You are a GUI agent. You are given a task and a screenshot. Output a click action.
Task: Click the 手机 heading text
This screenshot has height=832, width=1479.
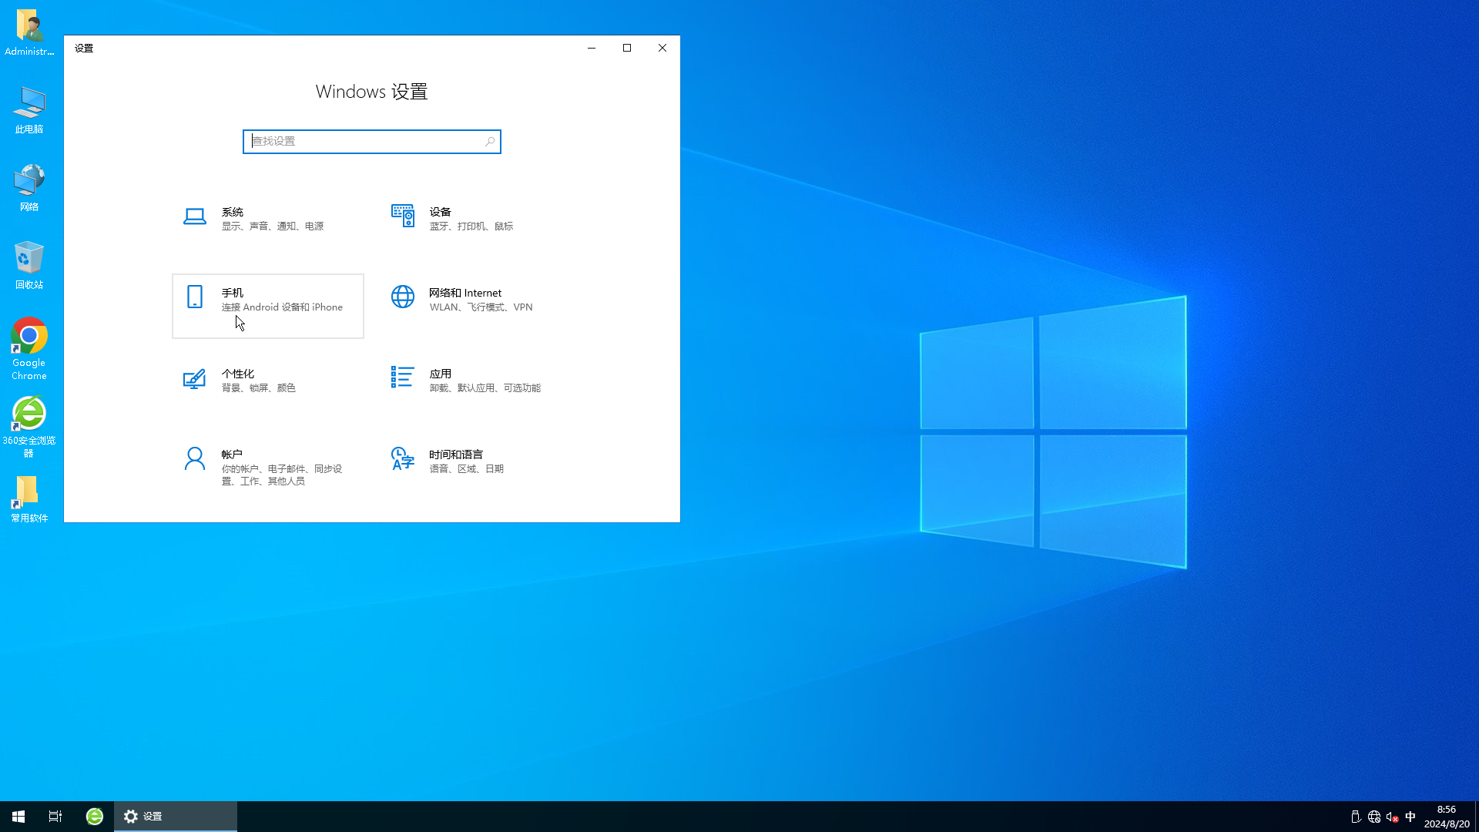(x=233, y=293)
